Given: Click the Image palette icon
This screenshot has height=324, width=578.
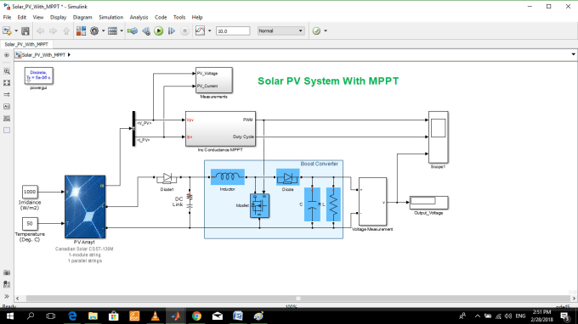Looking at the screenshot, I should click(7, 119).
